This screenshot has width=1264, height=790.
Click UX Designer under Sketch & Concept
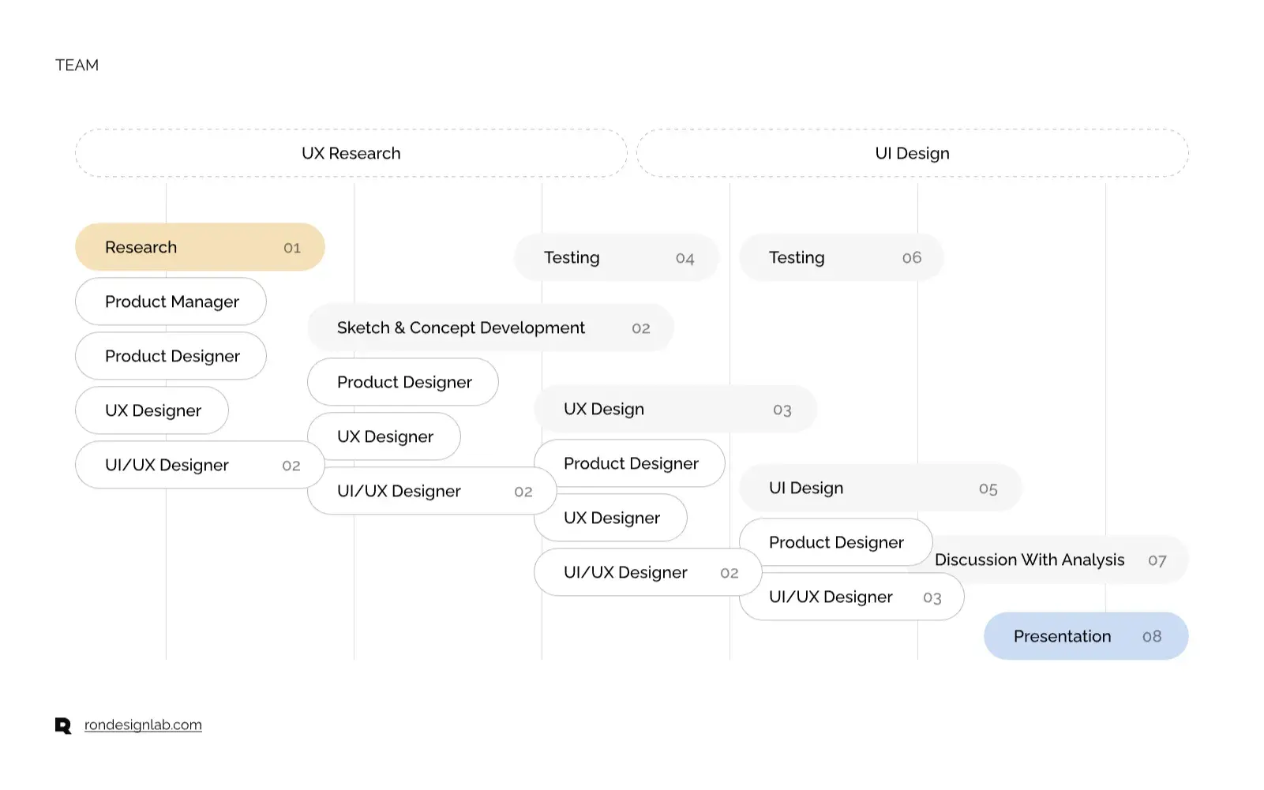click(x=384, y=436)
